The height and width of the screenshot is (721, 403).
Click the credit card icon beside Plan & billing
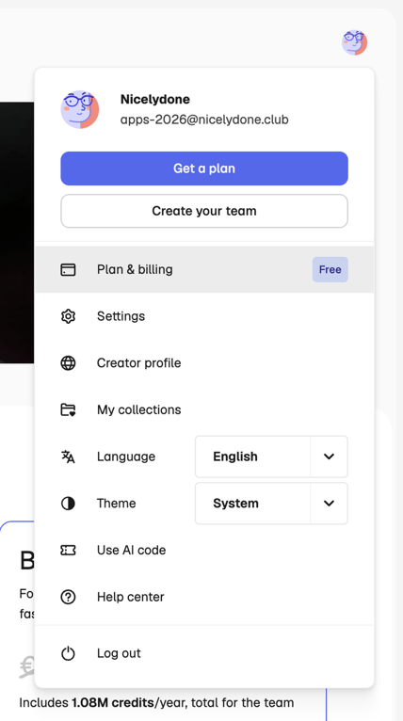tap(68, 269)
